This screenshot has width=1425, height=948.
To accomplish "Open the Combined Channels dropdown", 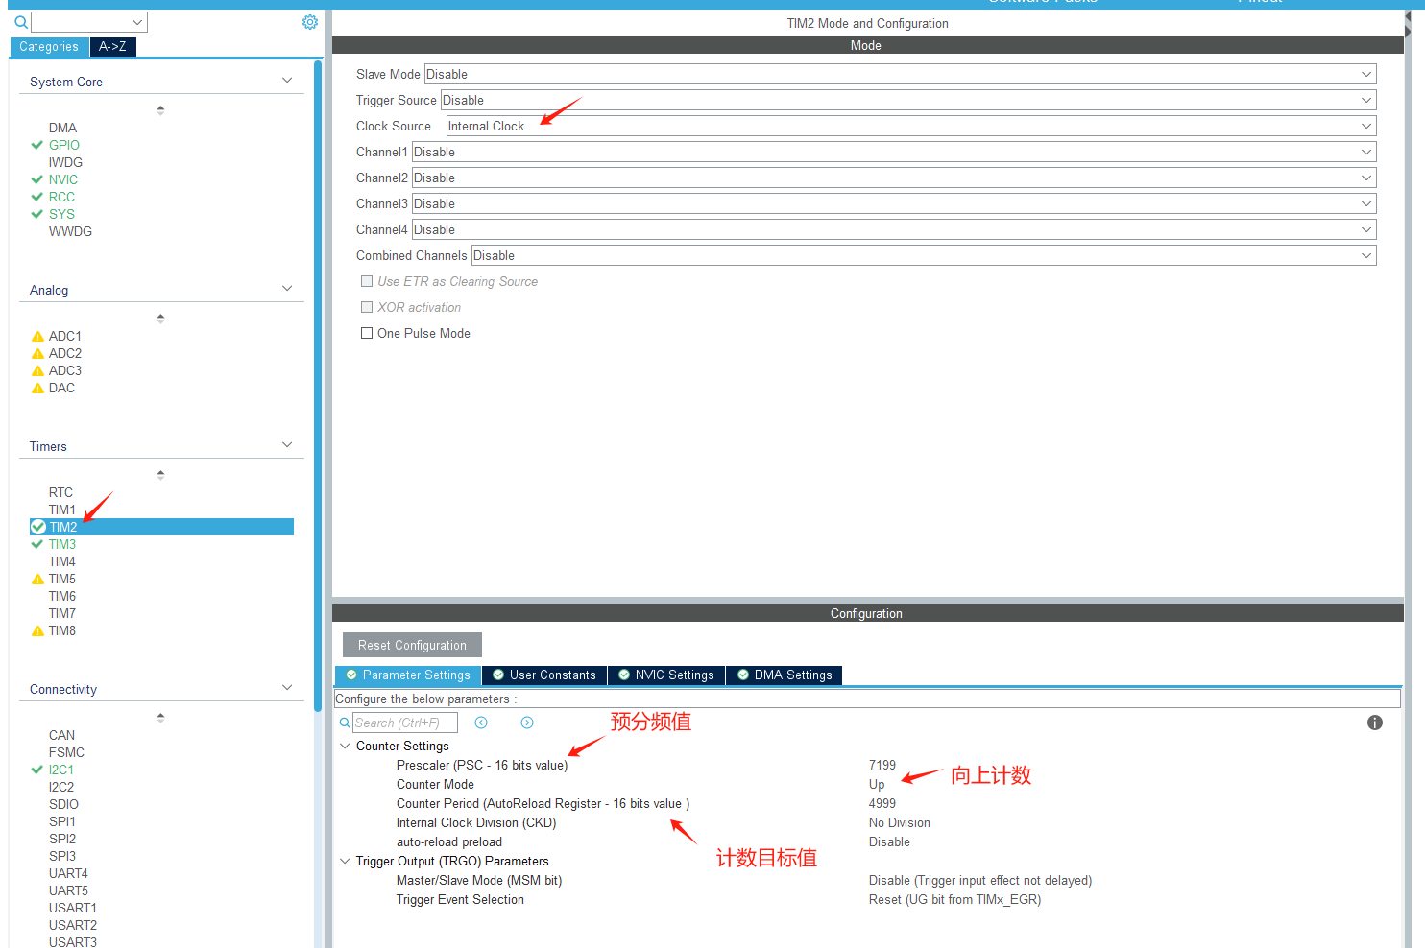I will pyautogui.click(x=924, y=255).
